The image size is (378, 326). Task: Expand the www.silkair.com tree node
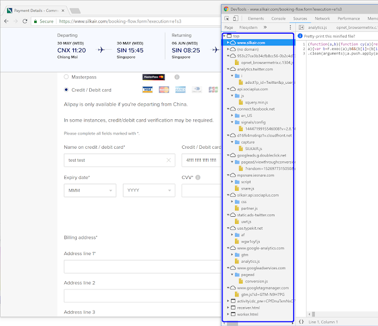[228, 43]
